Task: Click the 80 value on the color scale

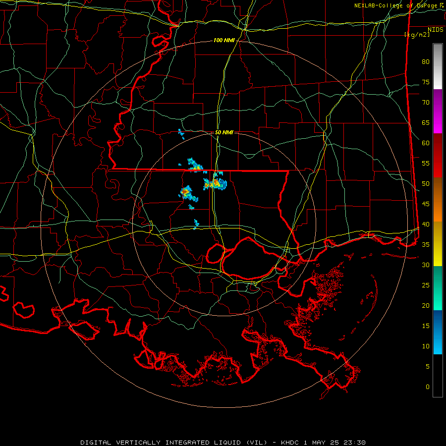Action: 426,62
